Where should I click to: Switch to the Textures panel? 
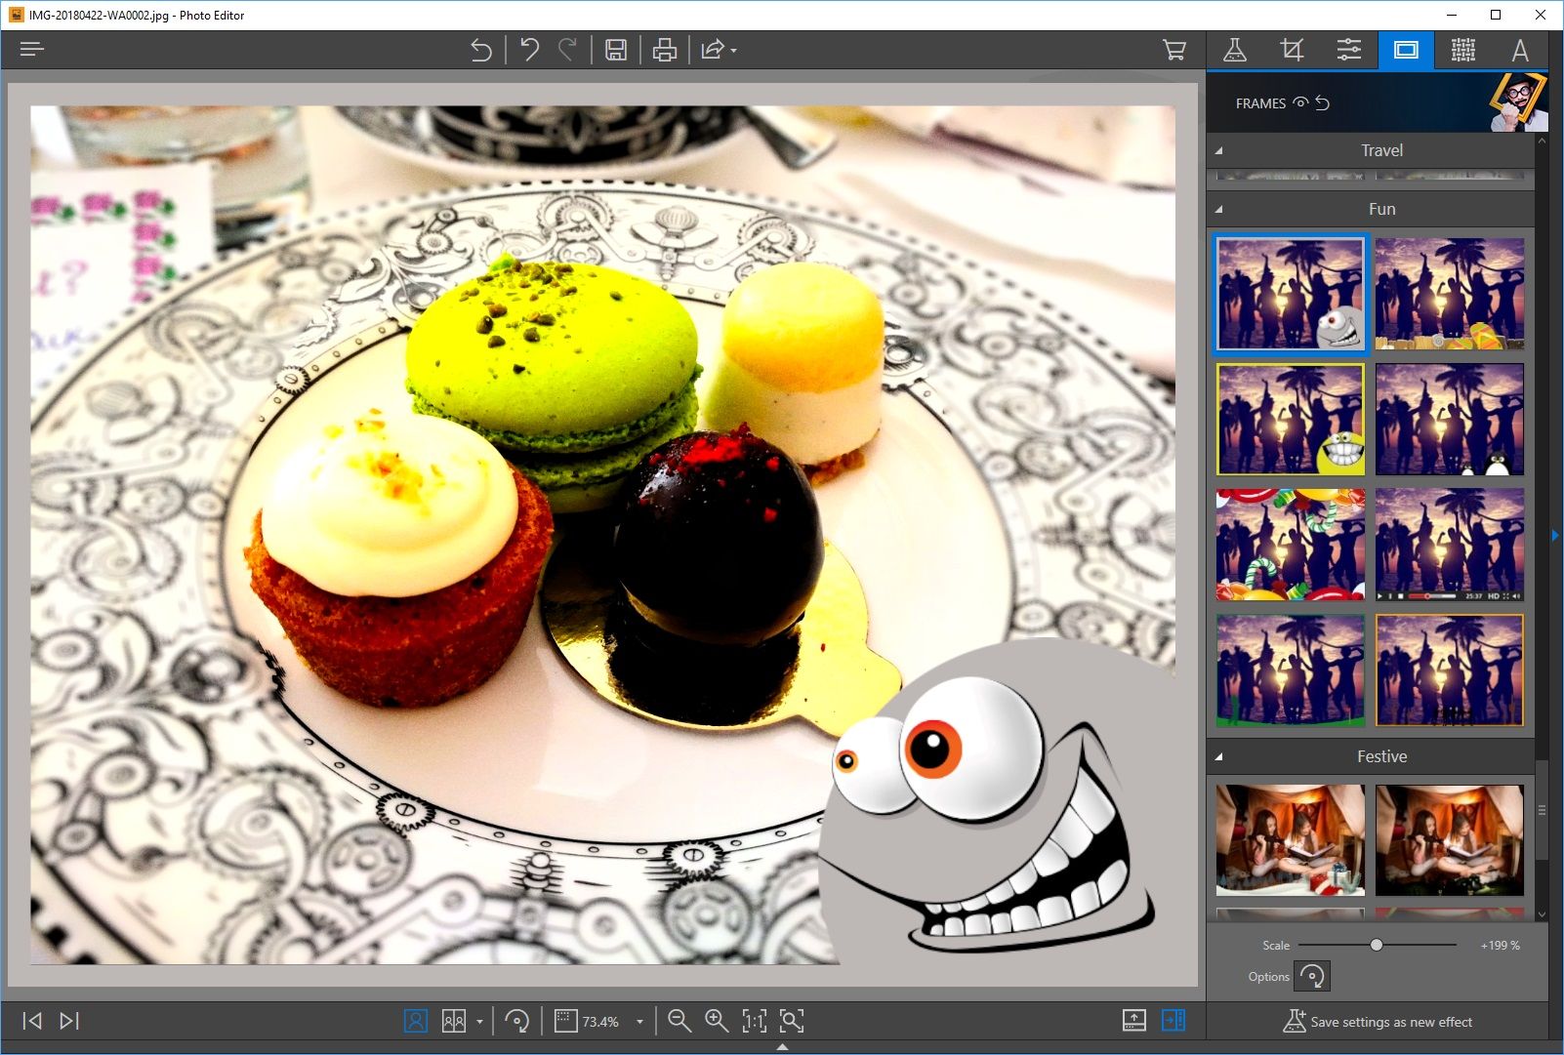pyautogui.click(x=1462, y=50)
